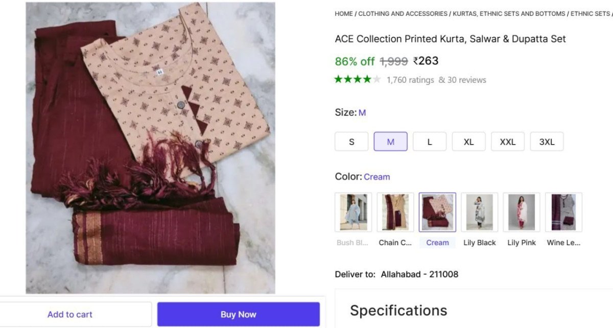Click the main product image
The width and height of the screenshot is (613, 328).
pos(150,146)
